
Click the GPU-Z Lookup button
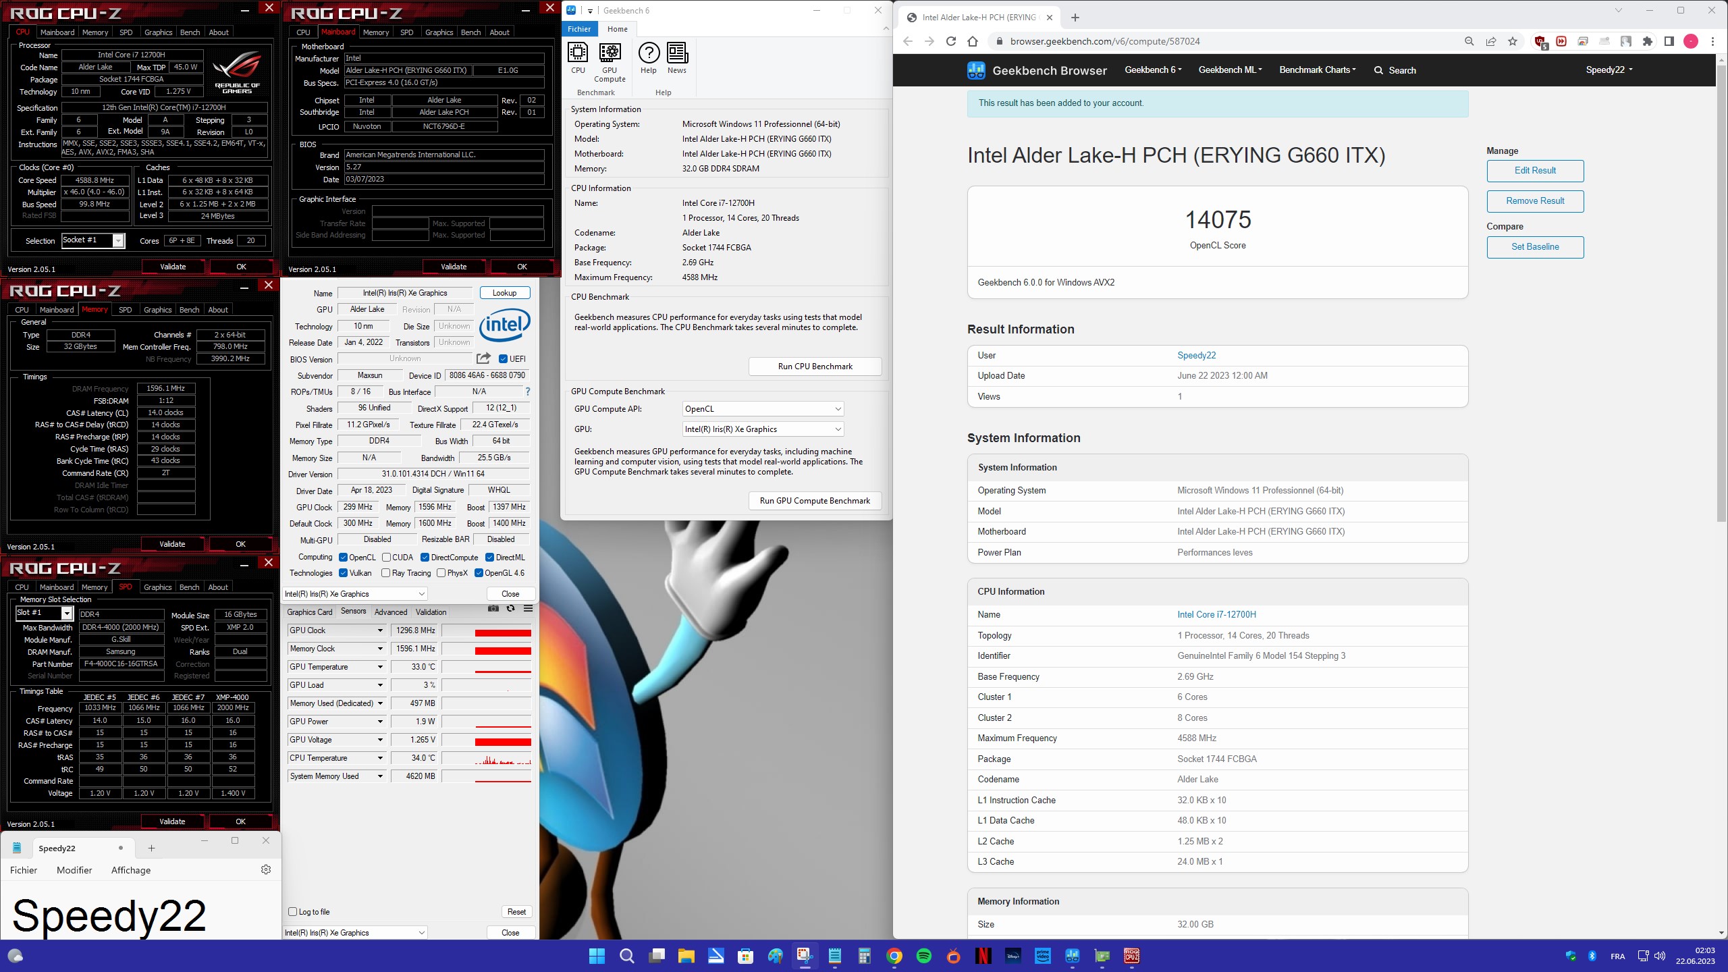505,293
